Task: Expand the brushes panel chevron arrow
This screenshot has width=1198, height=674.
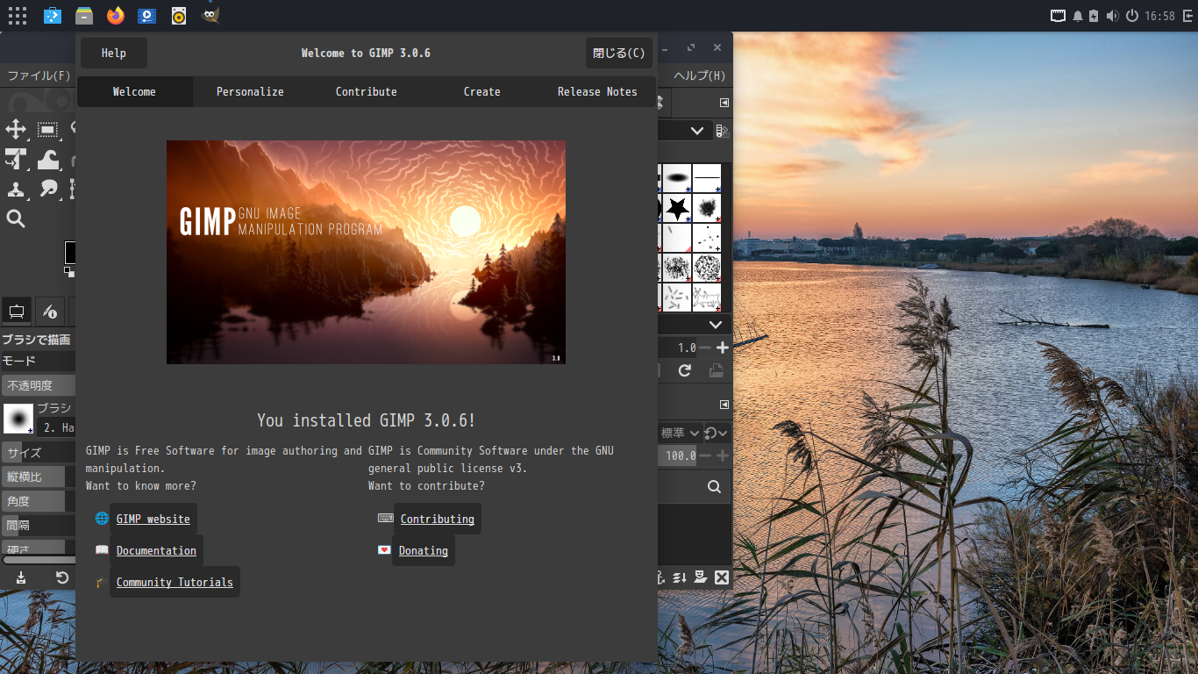Action: tap(715, 324)
